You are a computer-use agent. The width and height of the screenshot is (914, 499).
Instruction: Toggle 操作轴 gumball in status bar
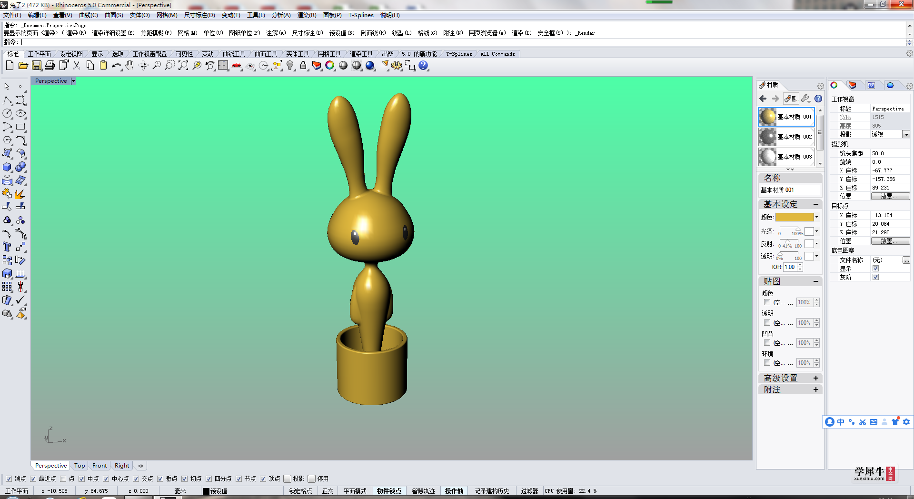(454, 491)
